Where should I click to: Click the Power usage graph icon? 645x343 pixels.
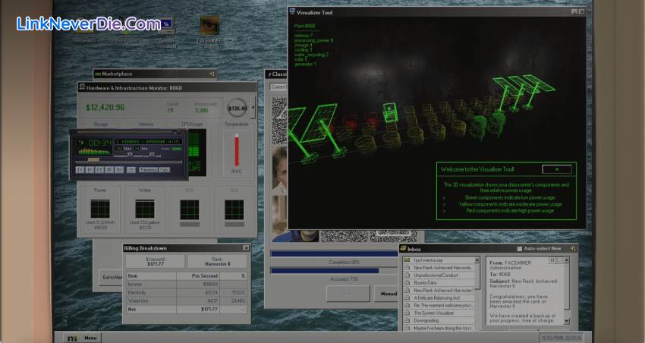100,209
